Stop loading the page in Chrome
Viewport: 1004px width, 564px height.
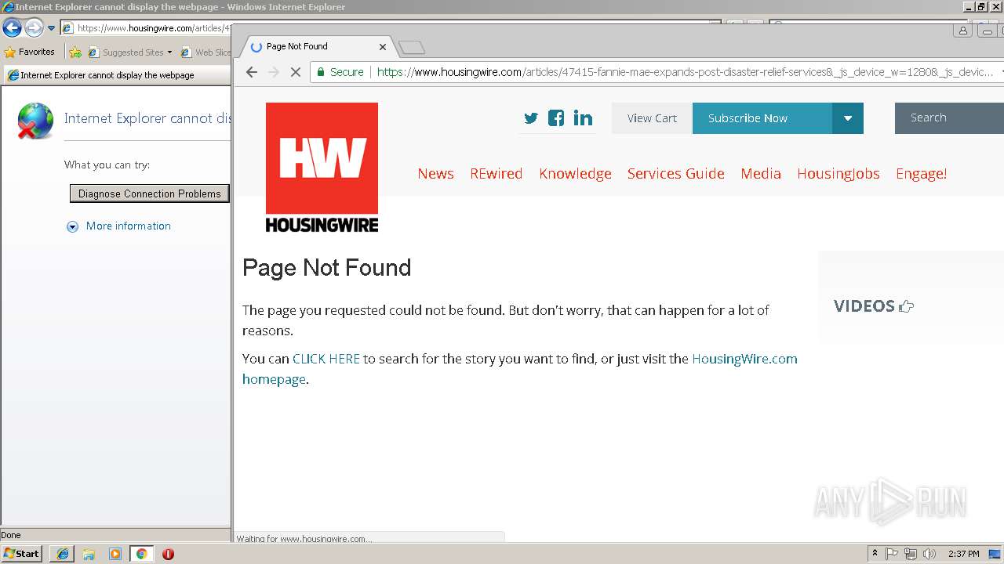[296, 72]
